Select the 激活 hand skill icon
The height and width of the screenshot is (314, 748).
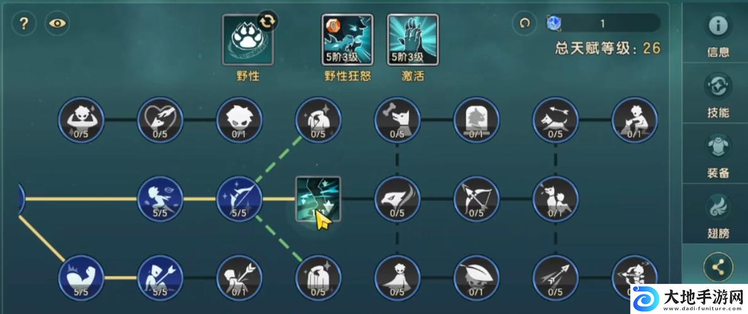413,40
